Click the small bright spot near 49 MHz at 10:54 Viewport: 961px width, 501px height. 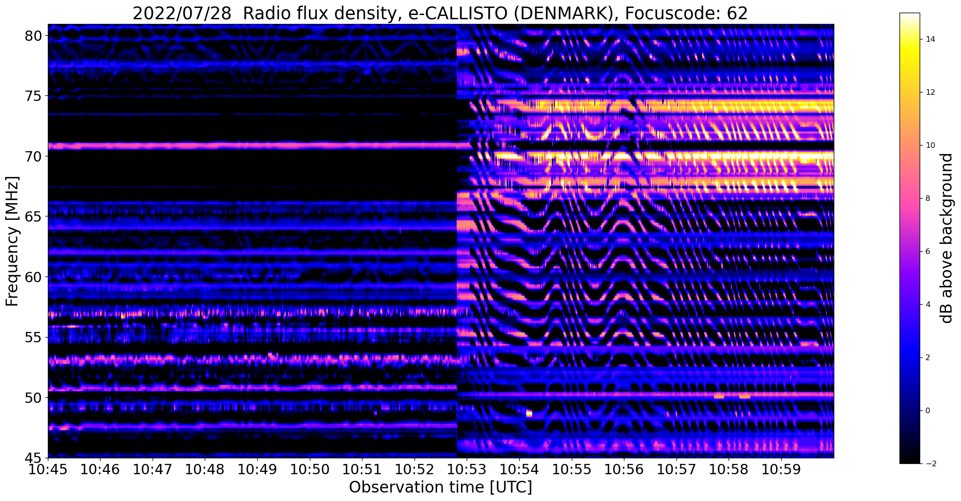coord(529,413)
